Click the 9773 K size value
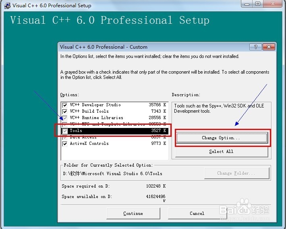This screenshot has width=286, height=229. point(158,144)
